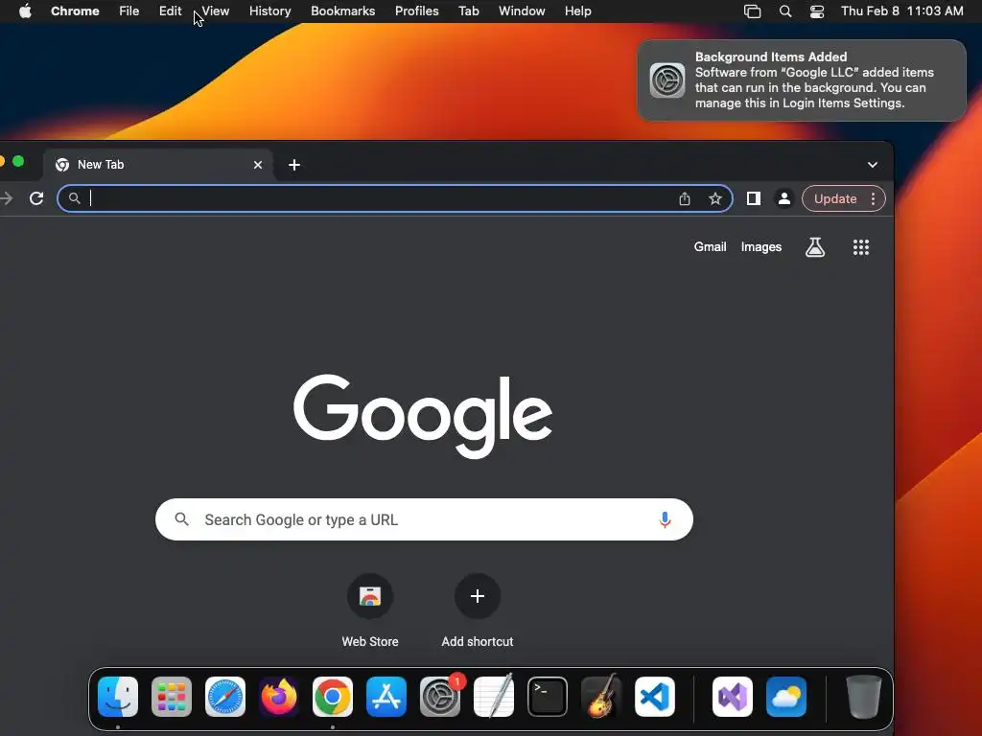Focus the Chrome address bar
Viewport: 982px width, 736px height.
pyautogui.click(x=394, y=198)
